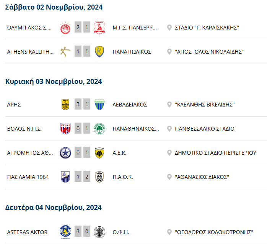Click the 3-0 score of Asteras match

coord(82,231)
